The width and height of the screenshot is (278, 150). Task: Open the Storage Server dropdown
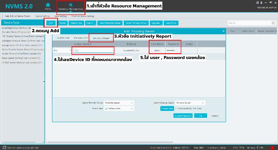190,103
